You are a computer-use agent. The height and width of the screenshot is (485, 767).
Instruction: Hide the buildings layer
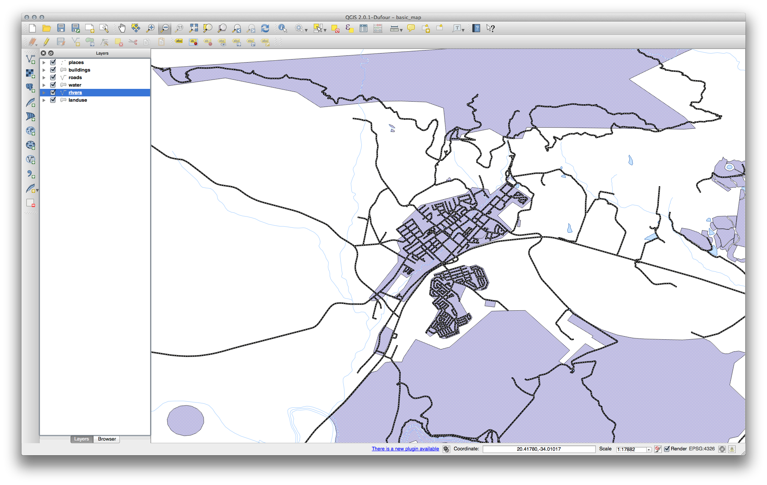coord(53,70)
